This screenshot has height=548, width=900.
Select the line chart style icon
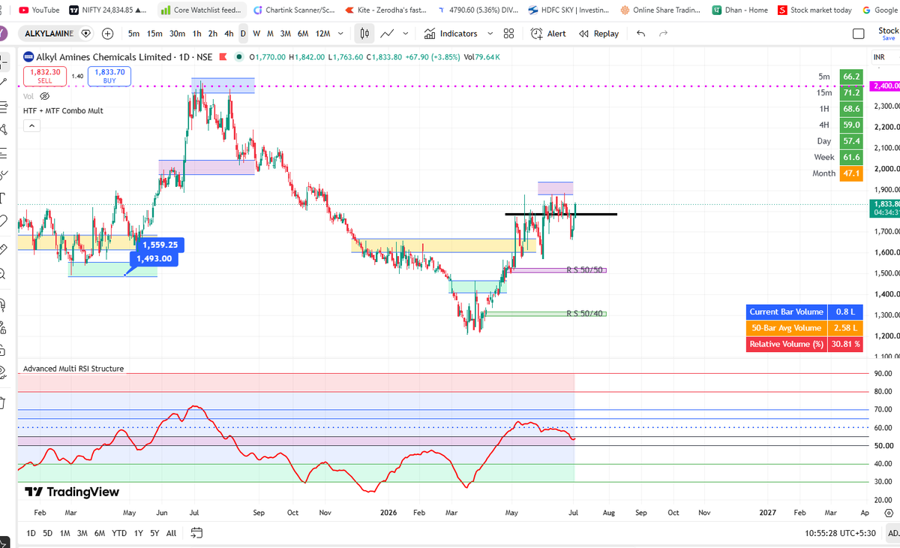point(387,34)
